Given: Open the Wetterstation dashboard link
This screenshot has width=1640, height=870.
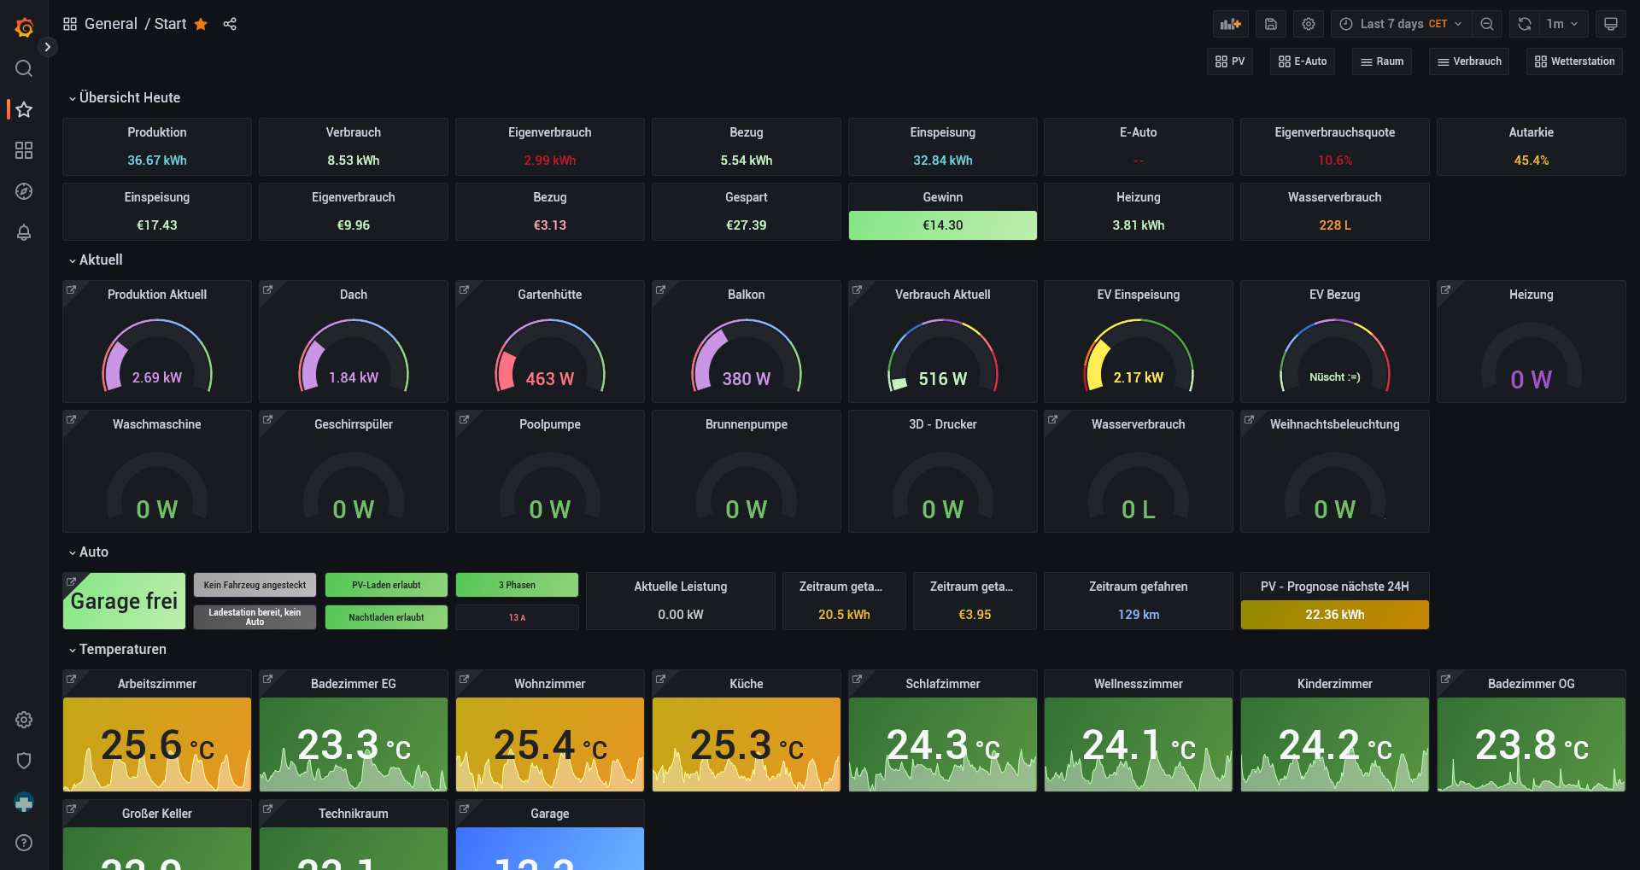Looking at the screenshot, I should (1574, 61).
